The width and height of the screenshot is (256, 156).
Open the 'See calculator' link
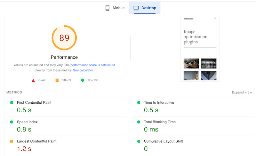pos(83,70)
